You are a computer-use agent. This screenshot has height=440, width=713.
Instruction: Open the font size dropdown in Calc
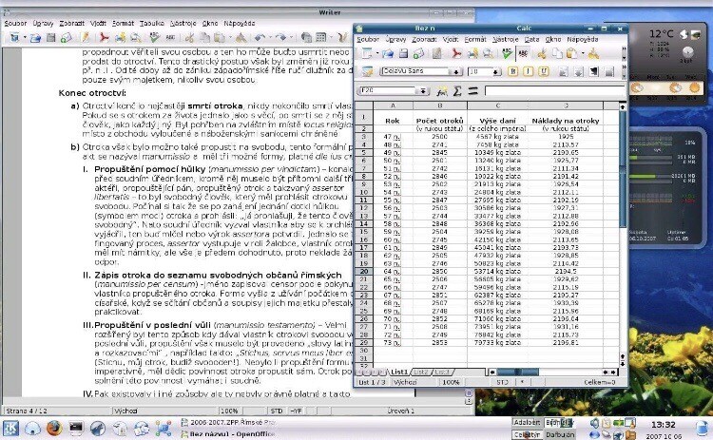coord(496,72)
